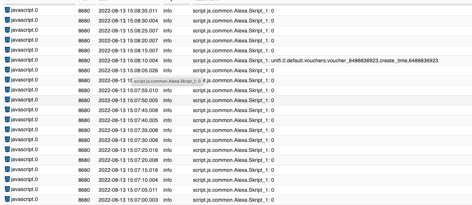This screenshot has height=205, width=472.
Task: Click the JavaScript icon on the 15:07:10.004 row
Action: 7,180
